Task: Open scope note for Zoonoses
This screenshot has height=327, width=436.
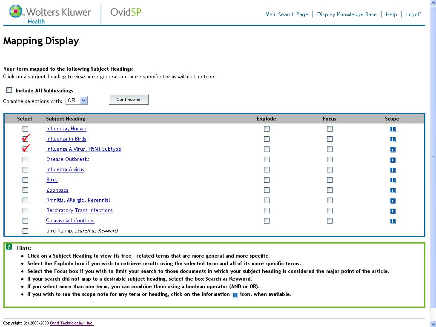Action: coord(393,190)
